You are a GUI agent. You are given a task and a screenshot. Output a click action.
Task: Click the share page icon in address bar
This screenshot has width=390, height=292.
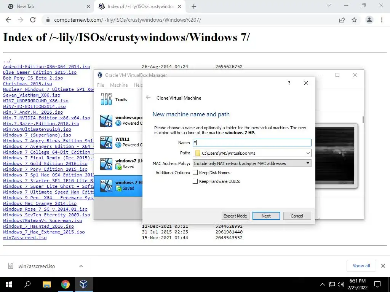coord(342,20)
